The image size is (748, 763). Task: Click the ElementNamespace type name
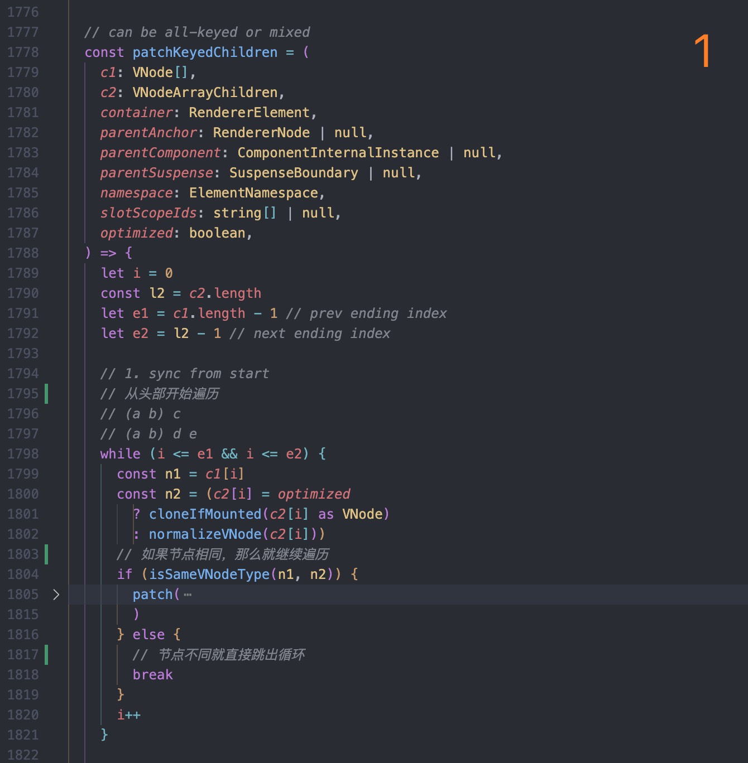253,193
